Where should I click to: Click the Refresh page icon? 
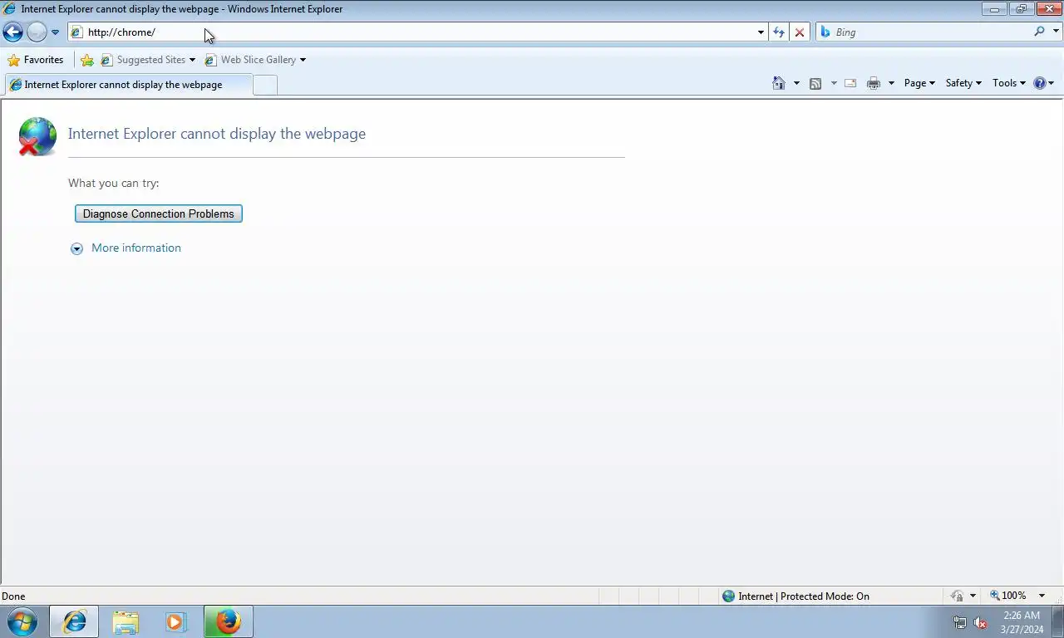779,32
